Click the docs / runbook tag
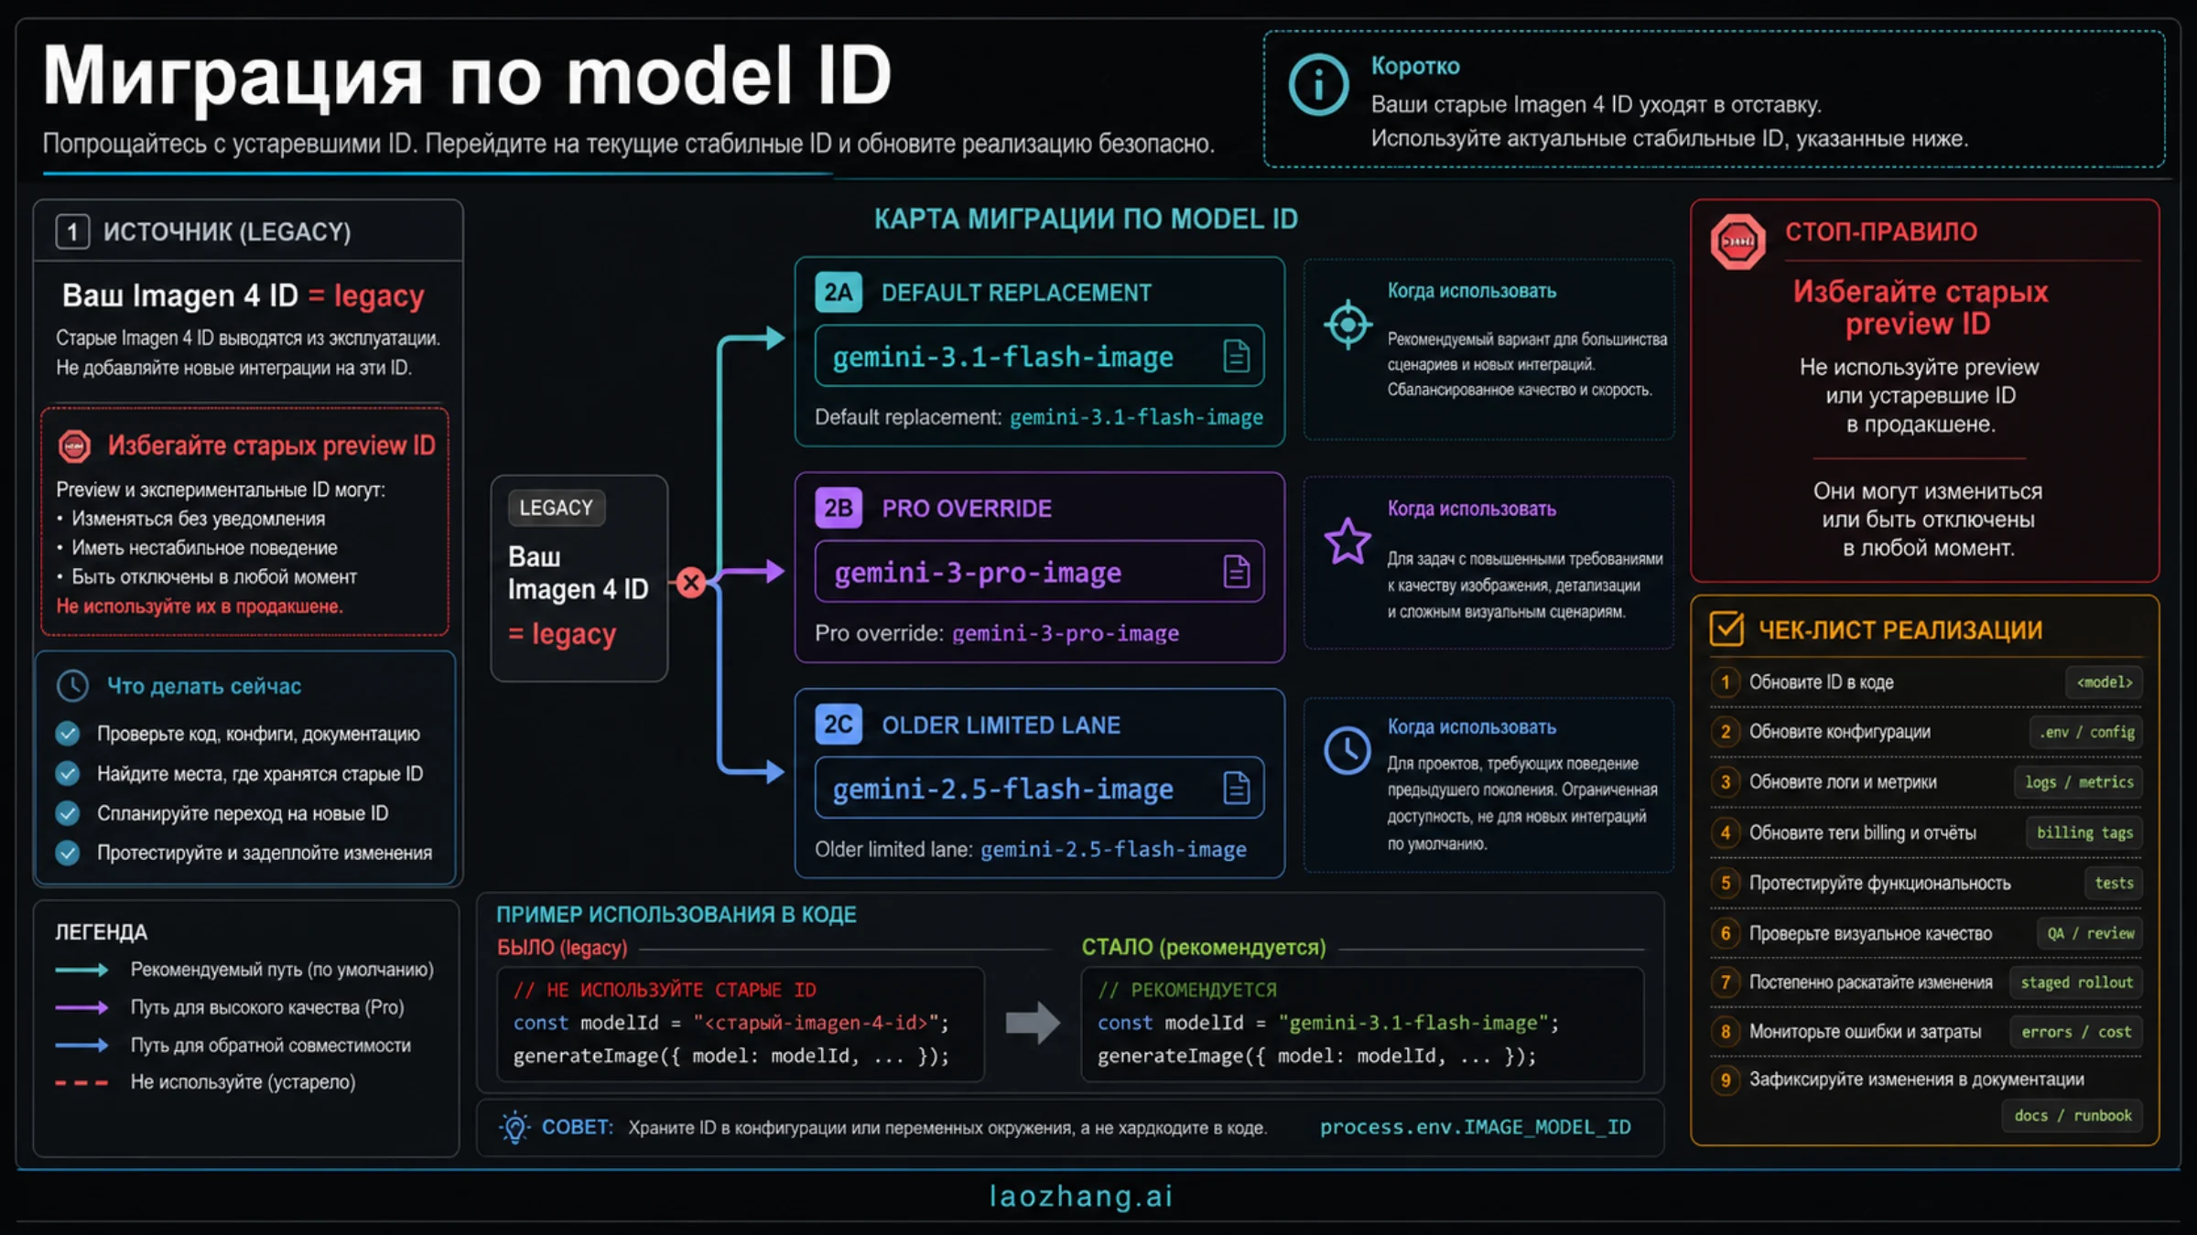2197x1235 pixels. coord(2073,1116)
